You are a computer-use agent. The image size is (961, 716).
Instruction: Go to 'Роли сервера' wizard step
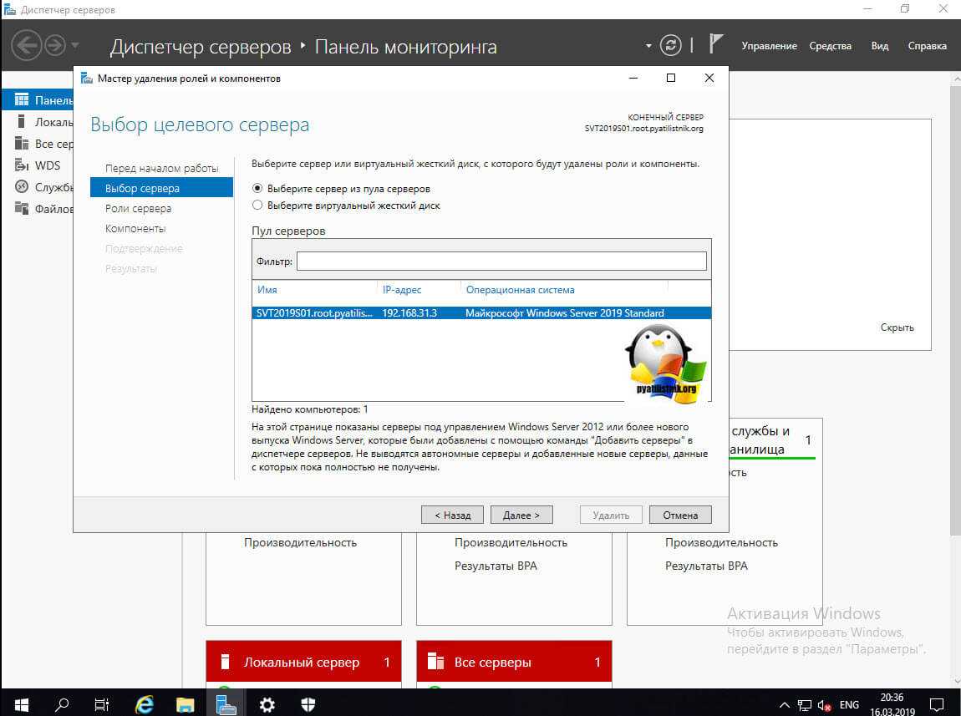(138, 209)
